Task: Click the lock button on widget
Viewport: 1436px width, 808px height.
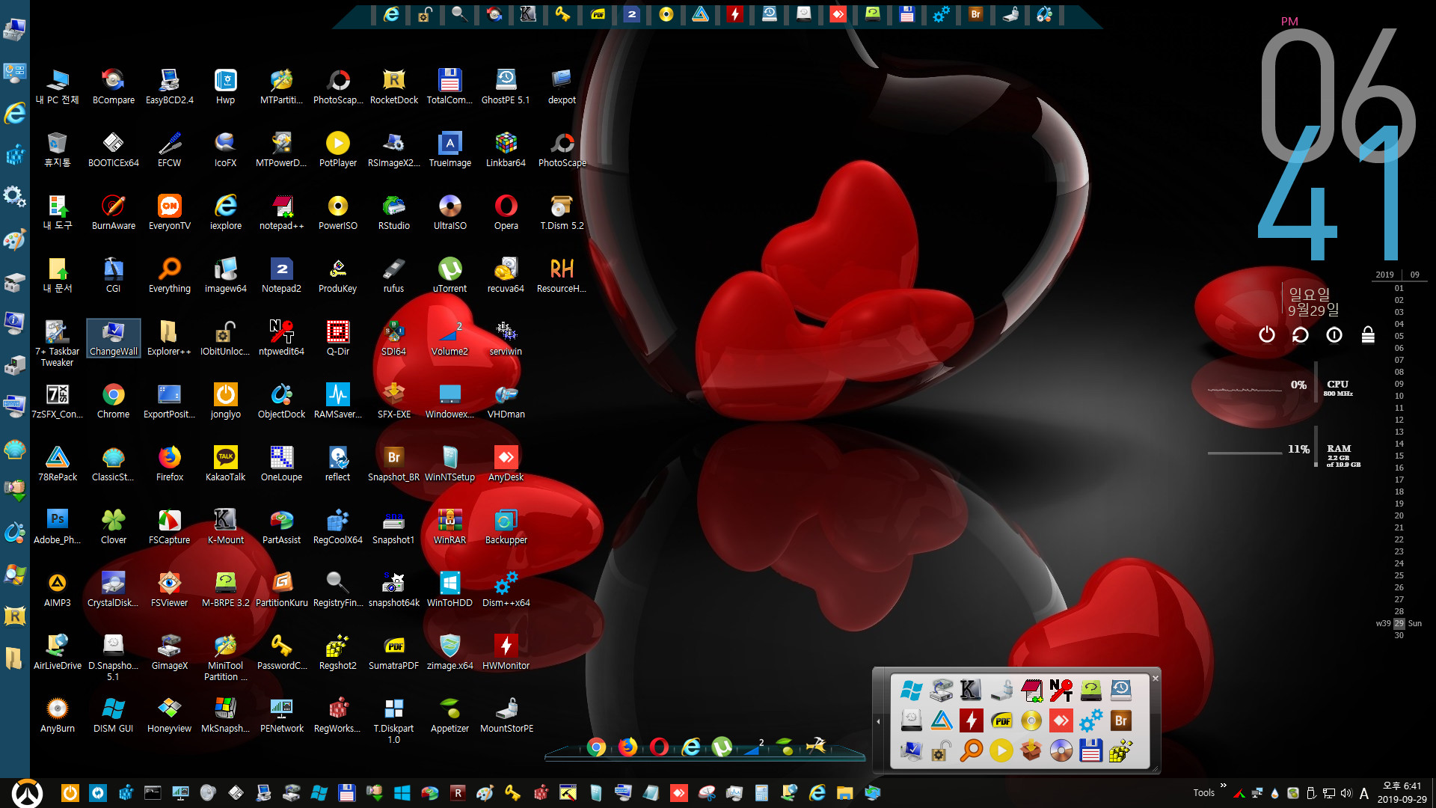Action: coord(1368,334)
